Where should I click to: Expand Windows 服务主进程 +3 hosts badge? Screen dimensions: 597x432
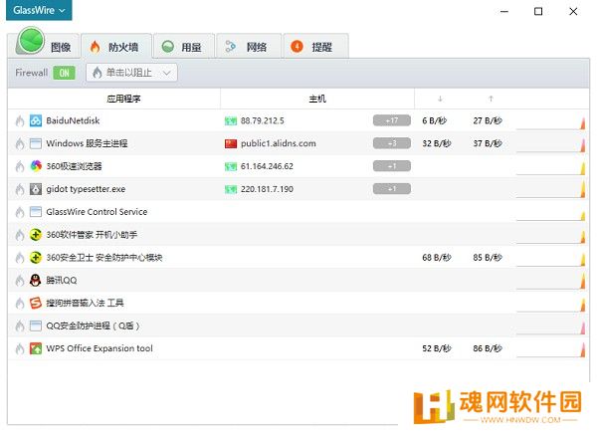coord(392,143)
